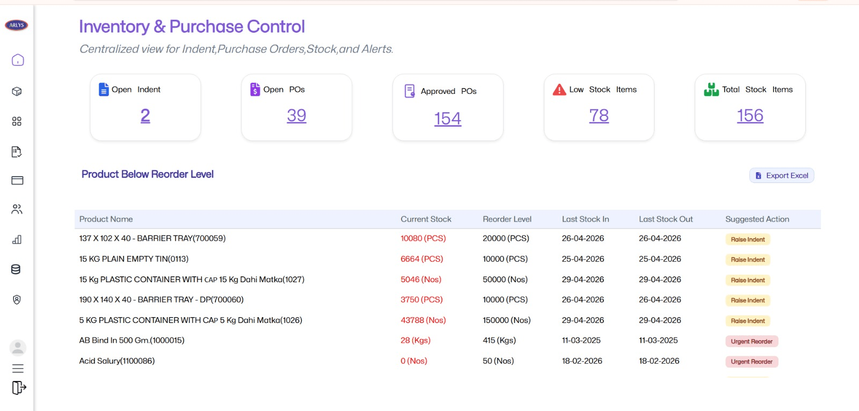This screenshot has width=859, height=411.
Task: Open the bar chart reports icon in sidebar
Action: pos(17,239)
